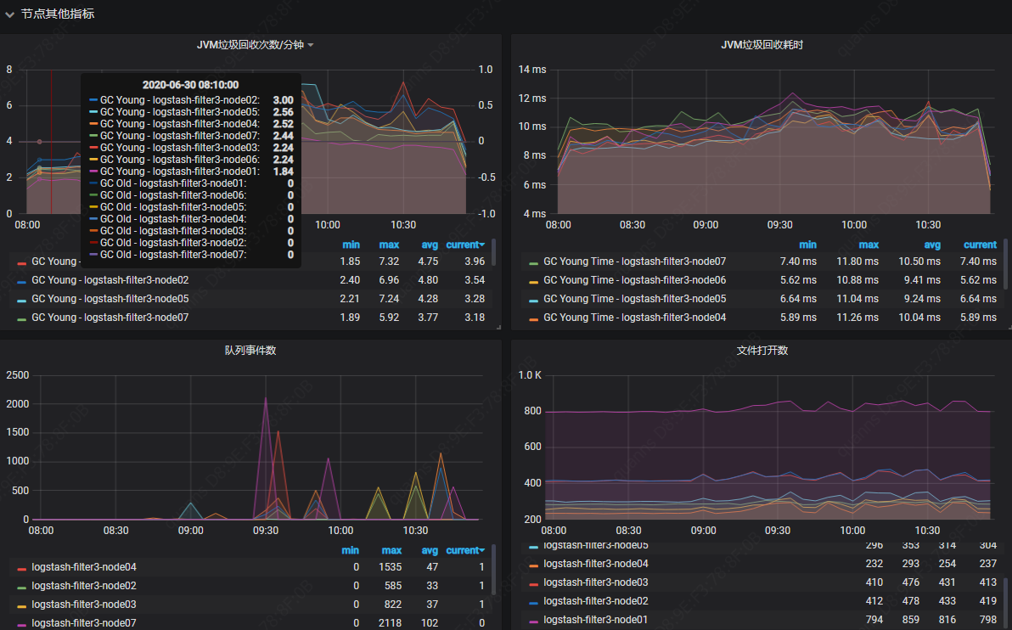Open color picker for GC Young node07 swatch
The height and width of the screenshot is (630, 1012).
tap(22, 319)
